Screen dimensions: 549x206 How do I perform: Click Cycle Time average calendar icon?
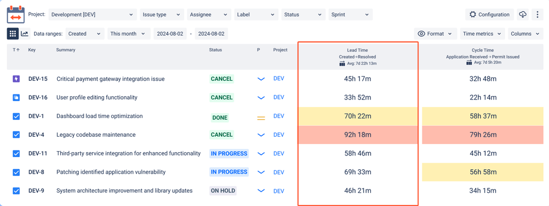point(469,63)
